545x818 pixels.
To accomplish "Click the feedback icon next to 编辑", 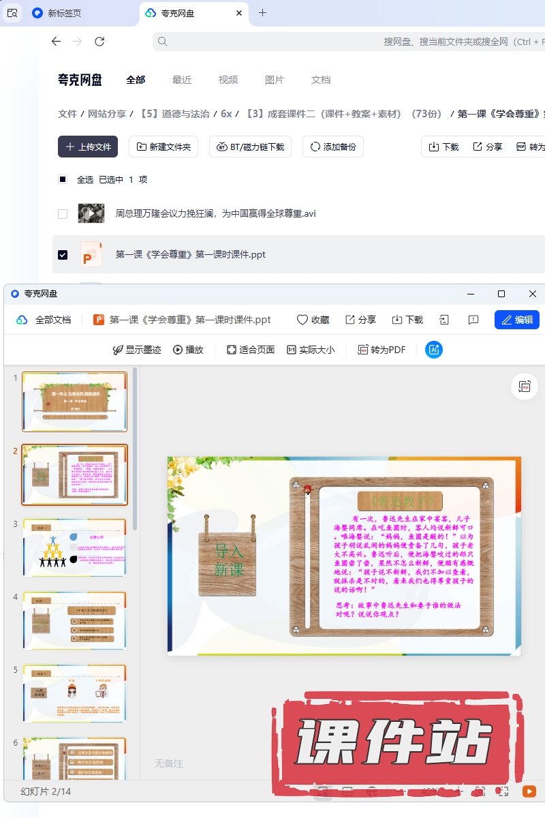I will pos(473,320).
